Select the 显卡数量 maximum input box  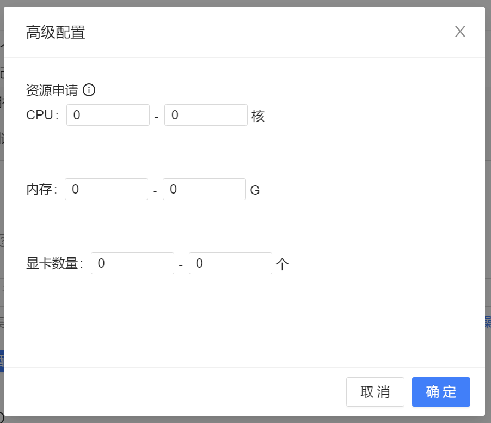230,264
